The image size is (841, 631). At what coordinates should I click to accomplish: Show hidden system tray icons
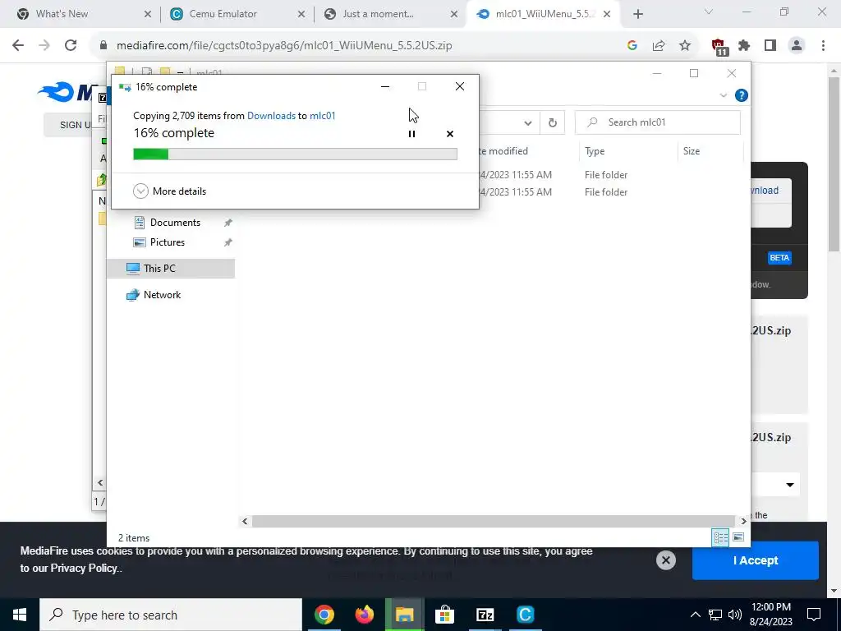coord(695,615)
